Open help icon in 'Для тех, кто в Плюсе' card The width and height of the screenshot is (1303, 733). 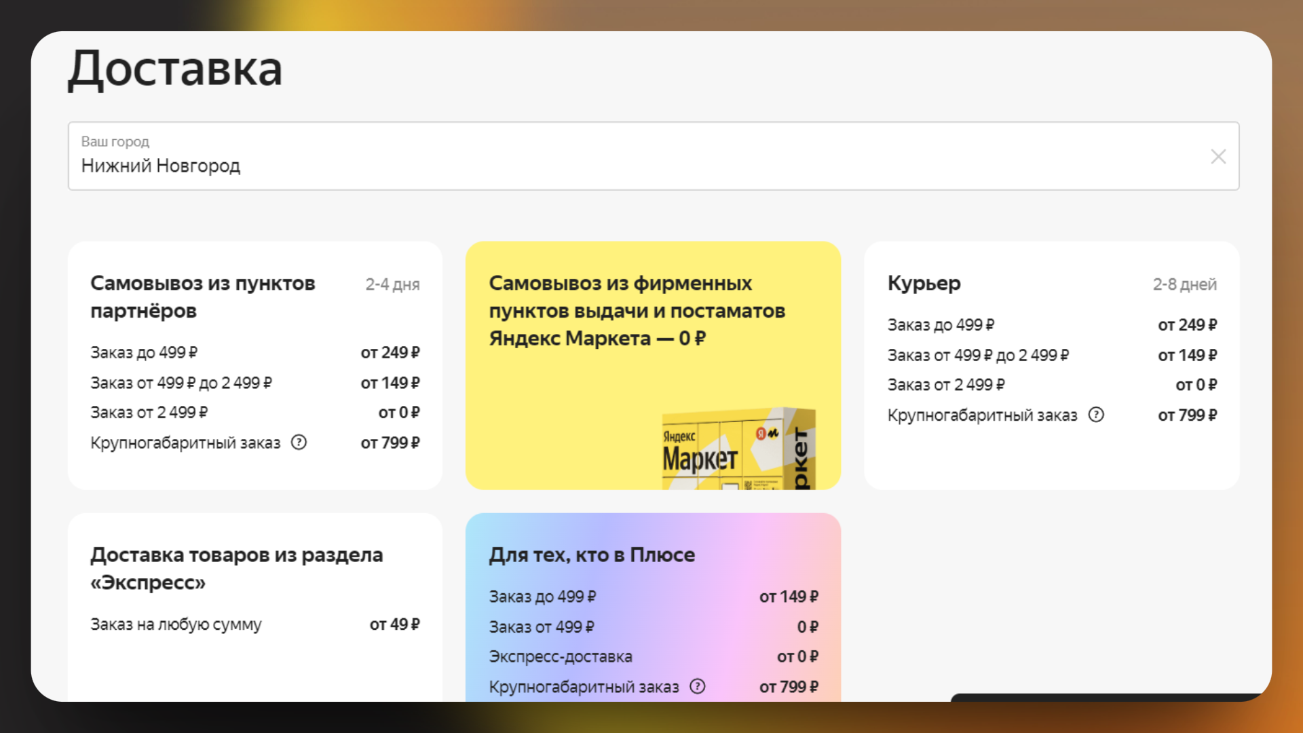coord(698,686)
